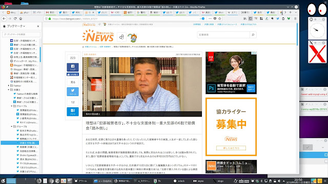Switch to the xlogo taskbar entry
Screen dimensions: 328x184
point(219,181)
